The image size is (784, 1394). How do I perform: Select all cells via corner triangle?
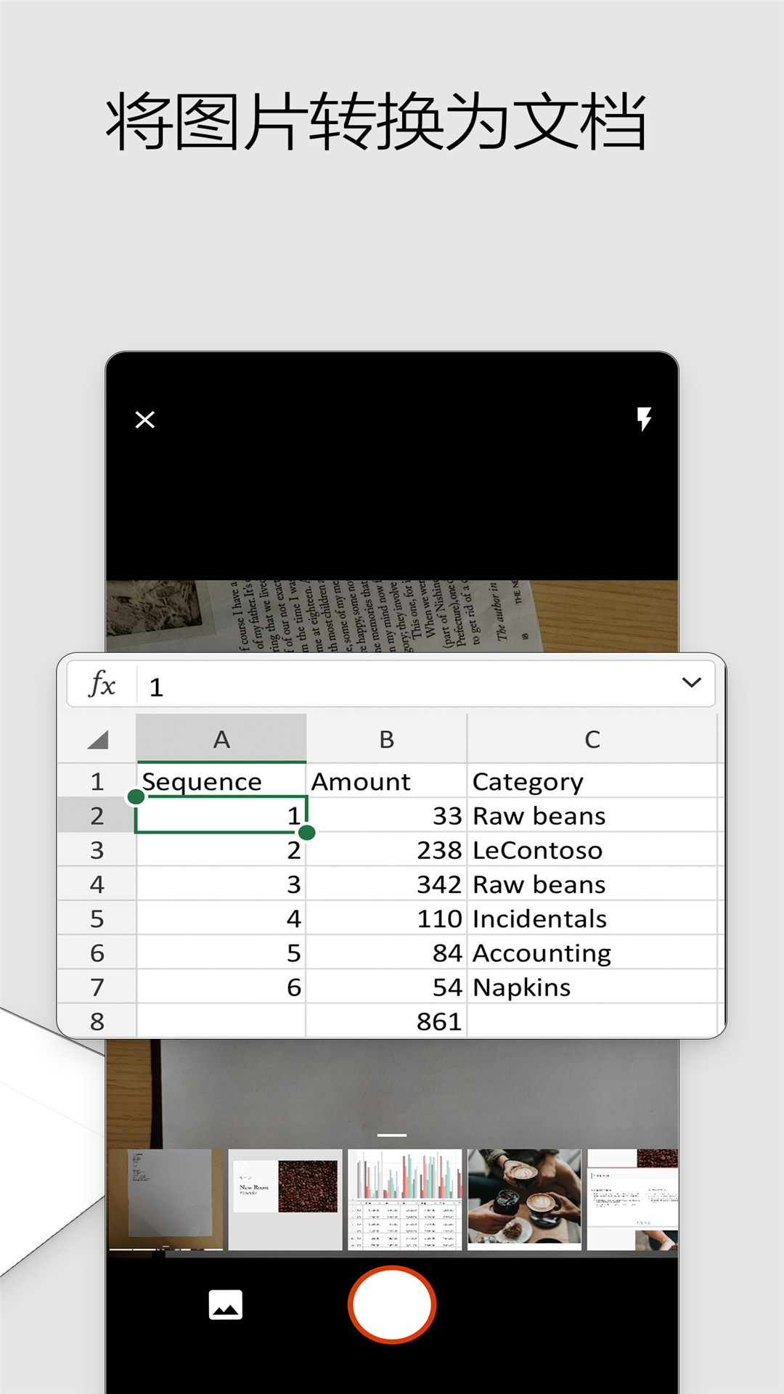pyautogui.click(x=97, y=740)
